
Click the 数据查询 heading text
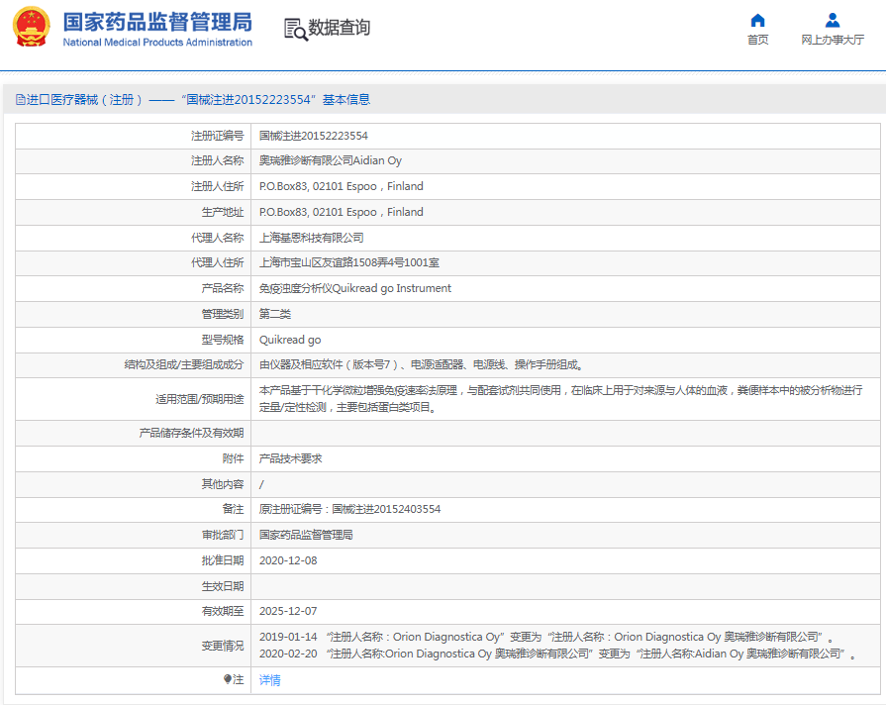click(x=339, y=28)
